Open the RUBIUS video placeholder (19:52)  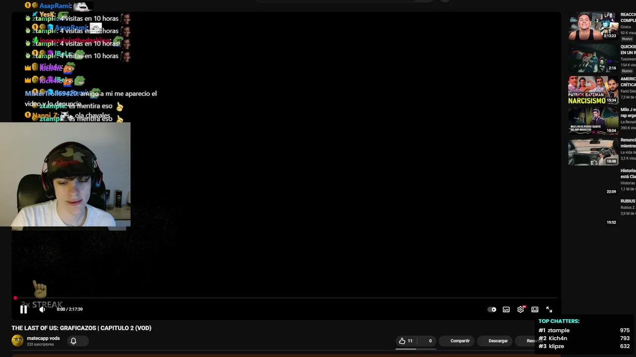593,213
